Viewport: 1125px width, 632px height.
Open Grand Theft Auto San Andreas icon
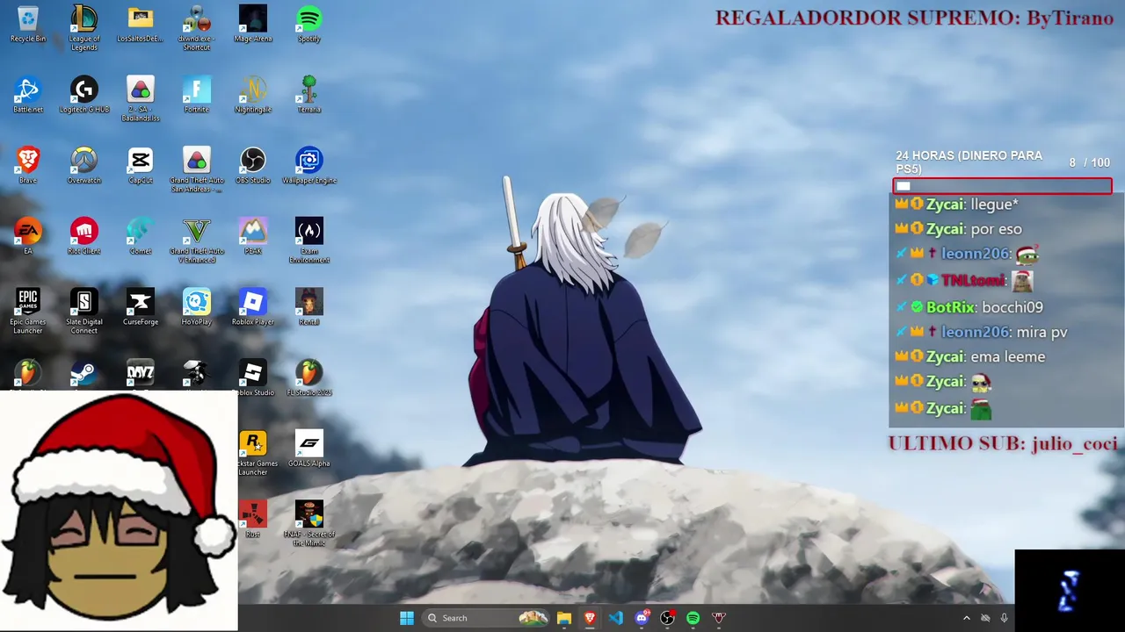click(197, 170)
